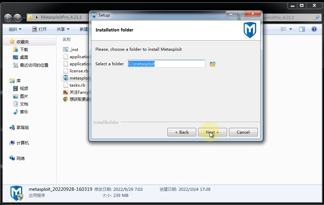324x205 pixels.
Task: Select the tasks.rb file
Action: [x=74, y=85]
